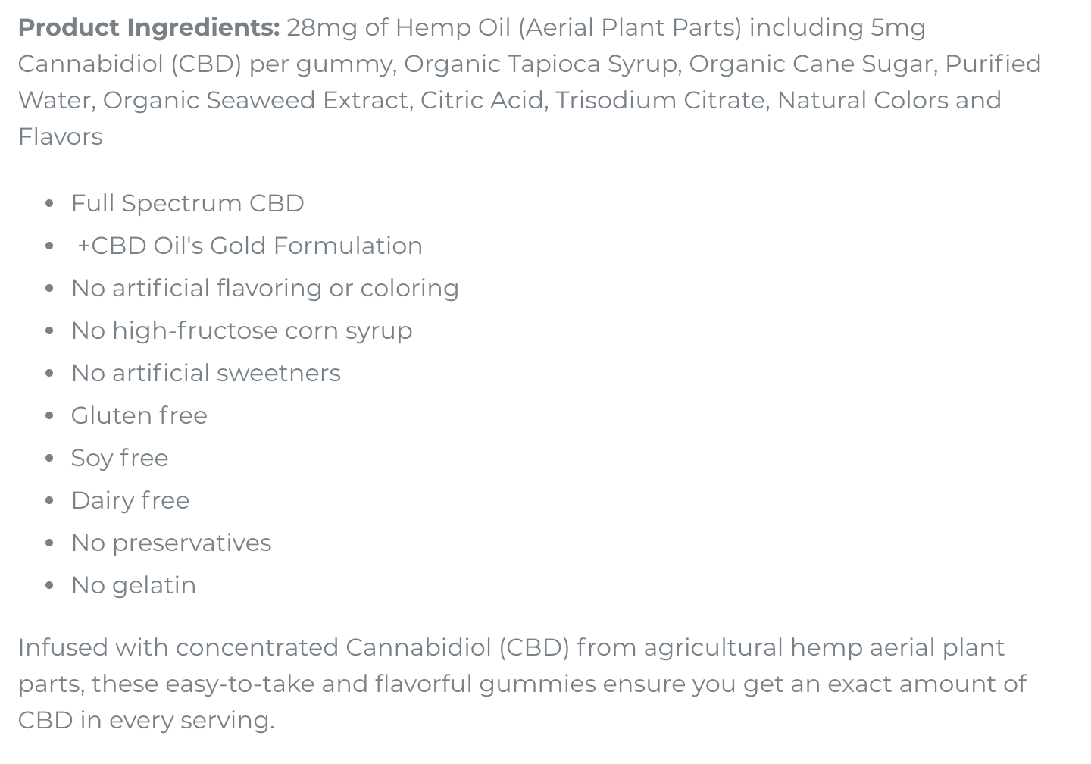Click 'Organic Tapioca Syrup' in the ingredients

click(x=542, y=64)
